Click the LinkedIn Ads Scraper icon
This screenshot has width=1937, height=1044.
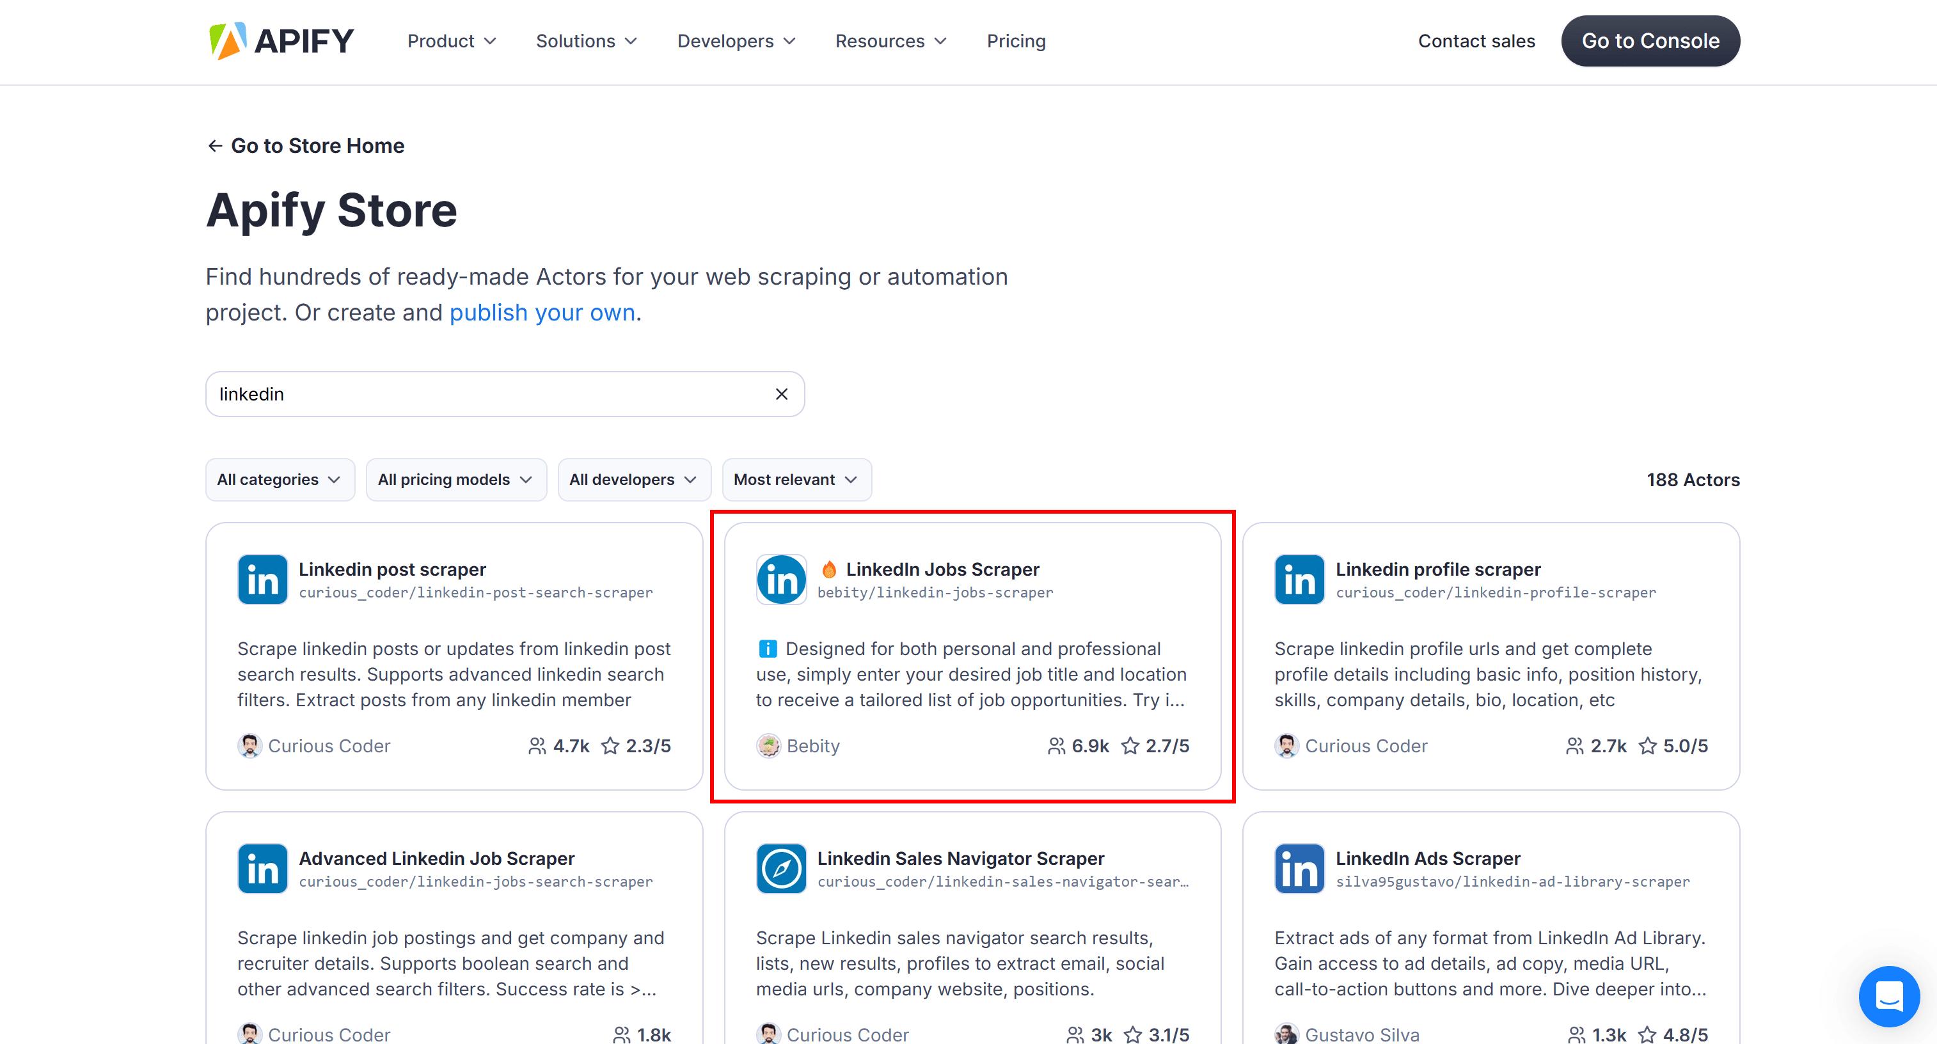pos(1299,869)
